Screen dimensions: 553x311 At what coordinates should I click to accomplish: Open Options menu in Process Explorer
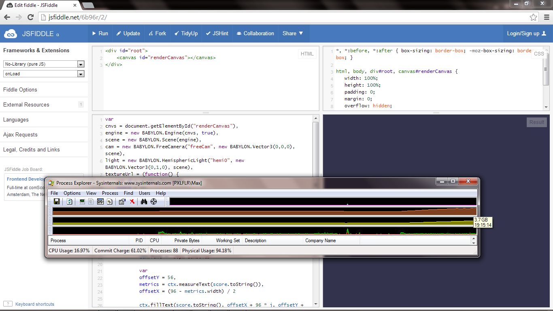(72, 193)
